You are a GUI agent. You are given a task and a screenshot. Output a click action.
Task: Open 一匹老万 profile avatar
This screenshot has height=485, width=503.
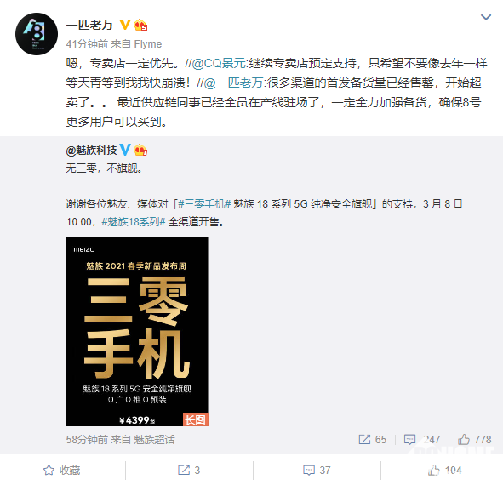[x=37, y=34]
